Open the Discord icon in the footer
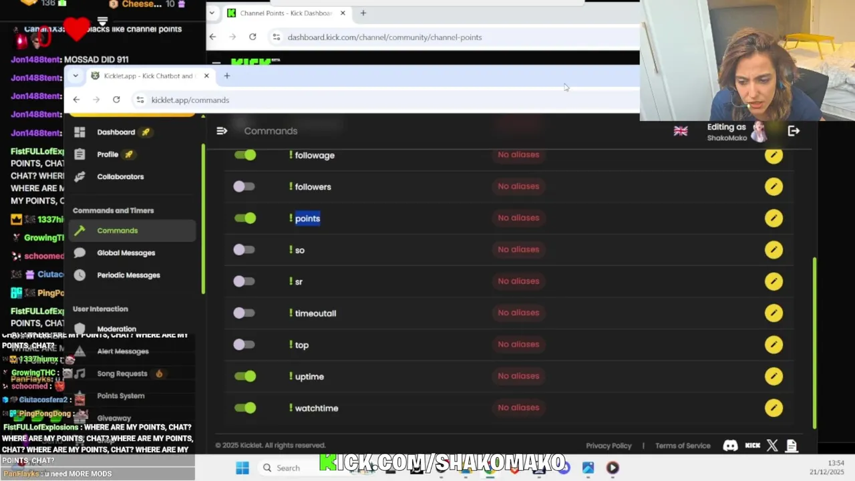Image resolution: width=855 pixels, height=481 pixels. 731,446
